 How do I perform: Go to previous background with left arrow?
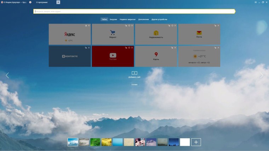click(7, 75)
